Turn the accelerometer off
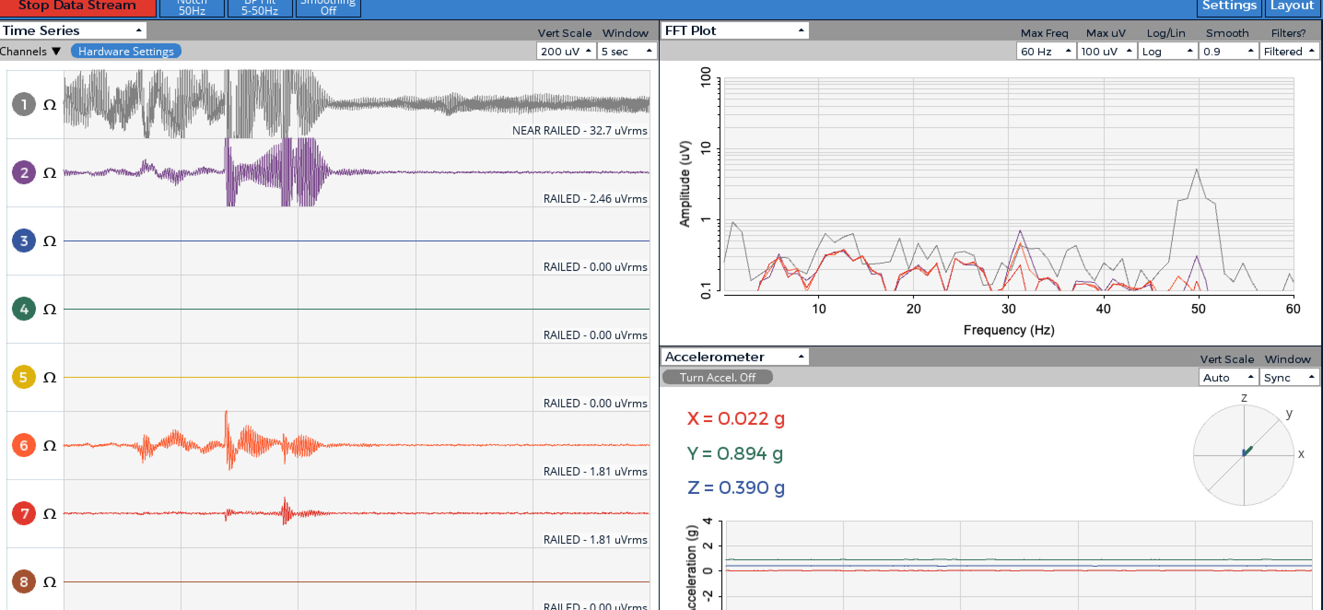Screen dimensions: 1323x610 (718, 377)
